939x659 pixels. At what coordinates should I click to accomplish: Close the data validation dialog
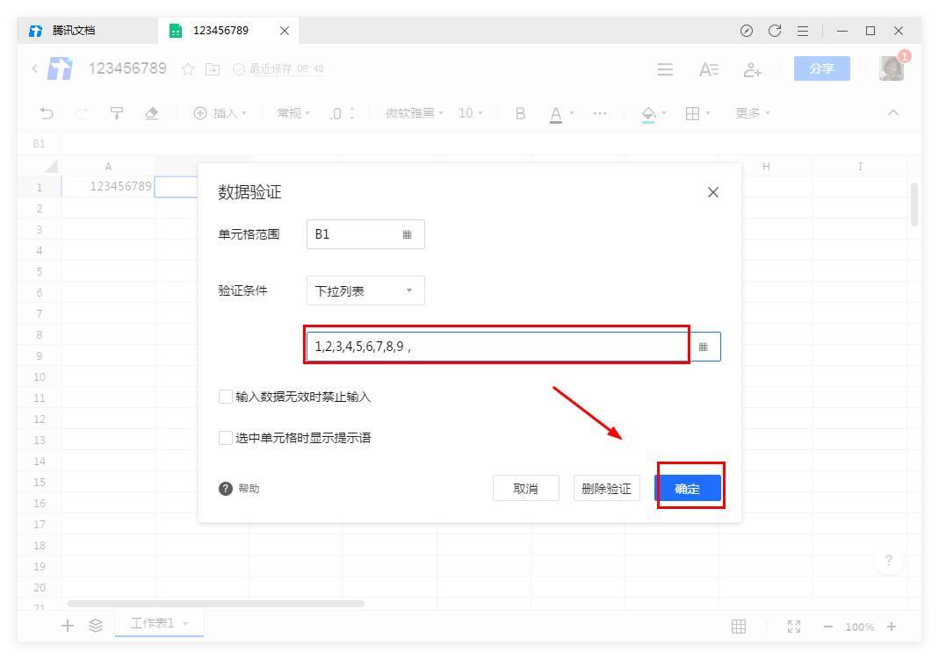point(712,192)
